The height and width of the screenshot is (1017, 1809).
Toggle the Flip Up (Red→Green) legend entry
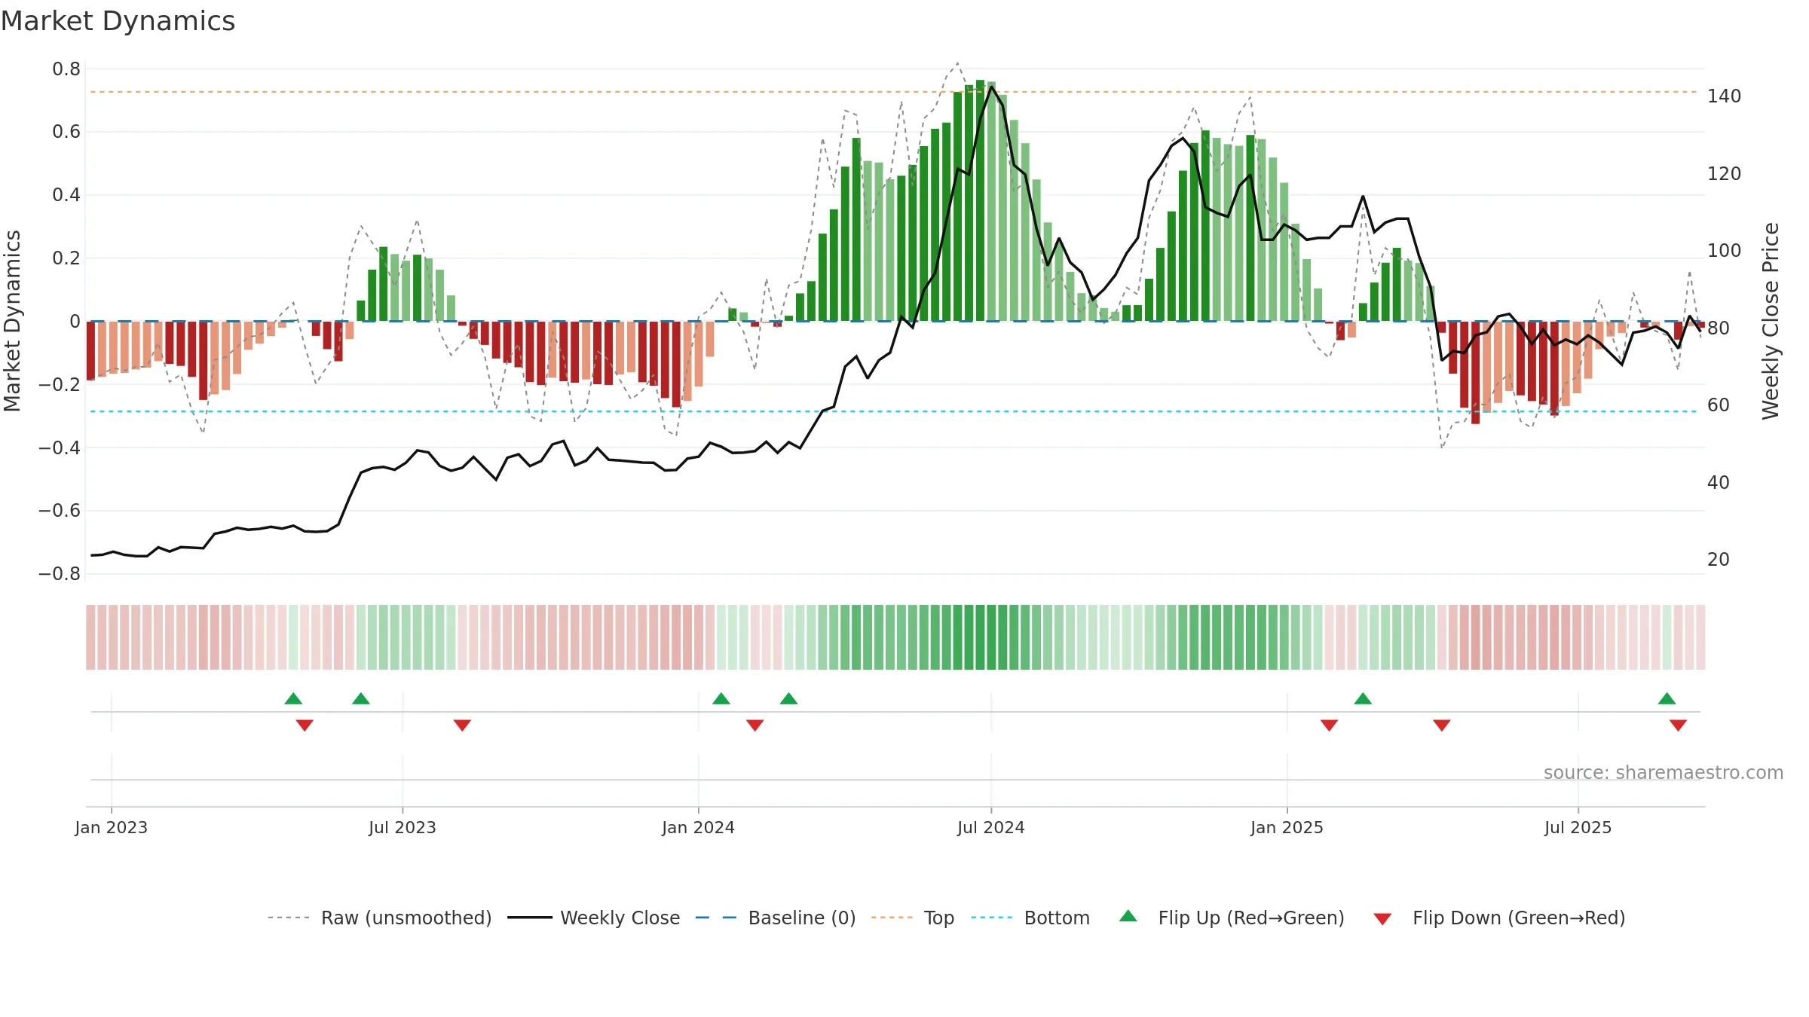[x=1232, y=918]
